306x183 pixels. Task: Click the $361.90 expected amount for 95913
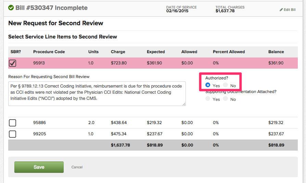pyautogui.click(x=154, y=63)
